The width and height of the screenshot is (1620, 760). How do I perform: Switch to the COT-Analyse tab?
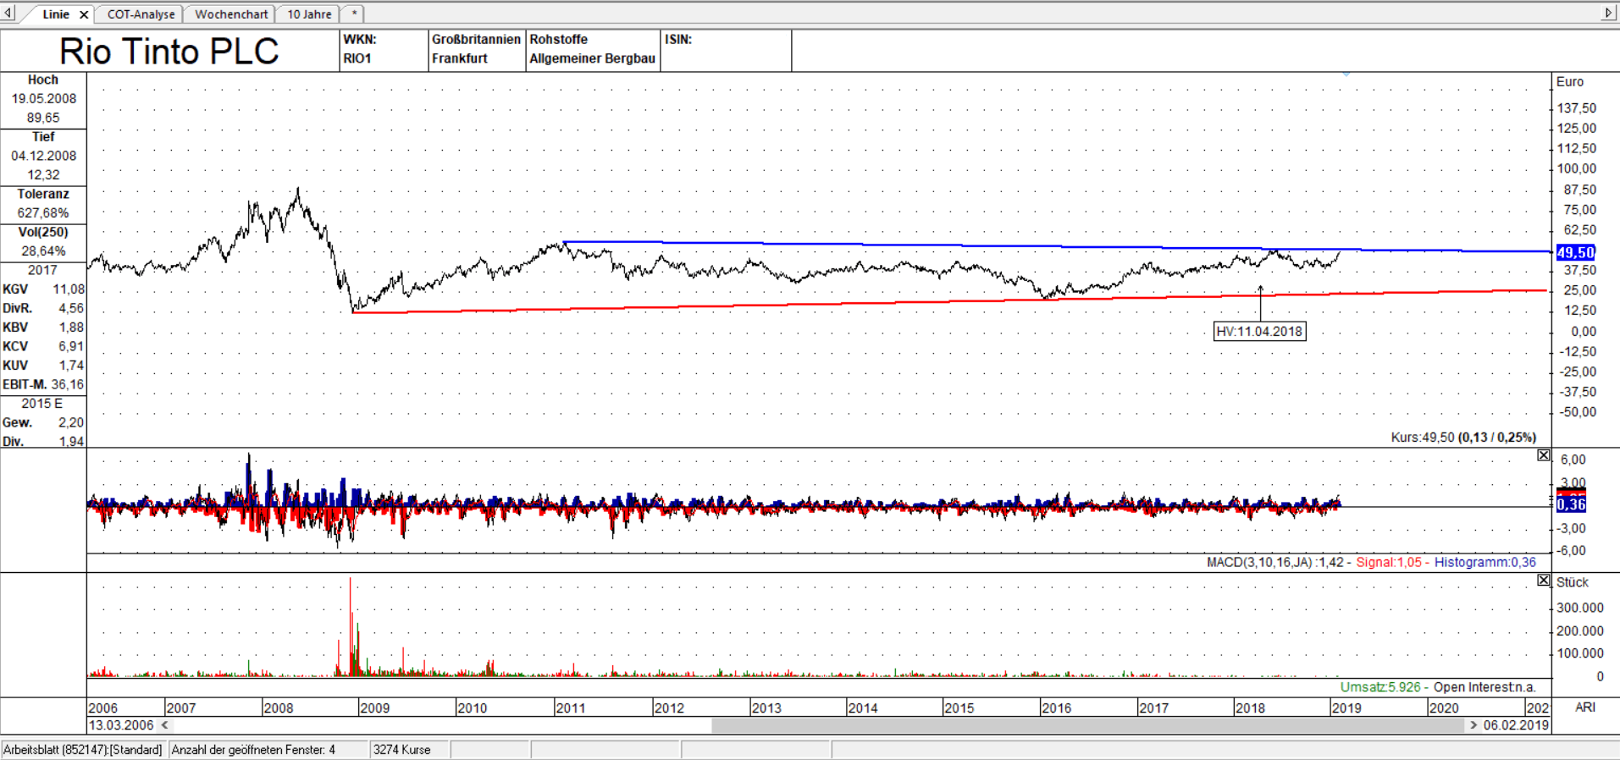(x=141, y=14)
